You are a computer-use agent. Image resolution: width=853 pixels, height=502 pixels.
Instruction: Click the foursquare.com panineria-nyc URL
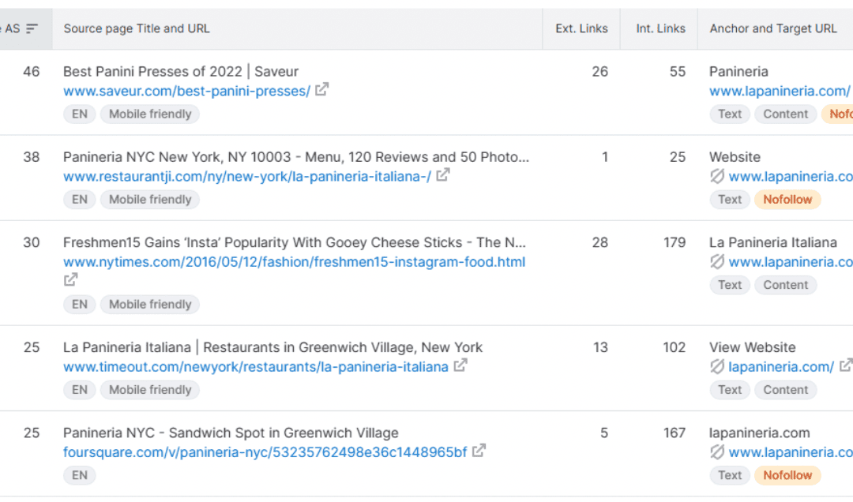[x=265, y=452]
